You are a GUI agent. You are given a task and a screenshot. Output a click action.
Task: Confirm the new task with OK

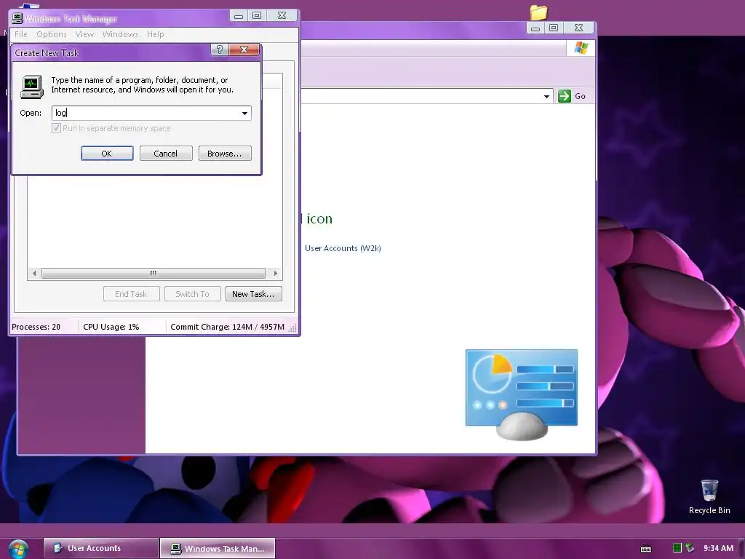tap(107, 154)
